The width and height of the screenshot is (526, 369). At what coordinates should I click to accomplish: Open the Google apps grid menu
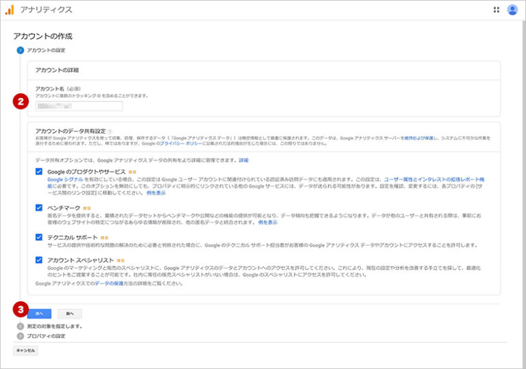[496, 10]
